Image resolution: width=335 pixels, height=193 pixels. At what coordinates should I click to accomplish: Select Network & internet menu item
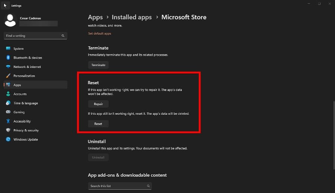(35, 67)
